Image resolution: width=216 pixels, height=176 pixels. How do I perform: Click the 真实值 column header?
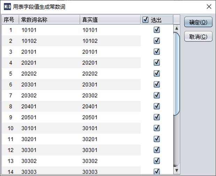(x=90, y=20)
